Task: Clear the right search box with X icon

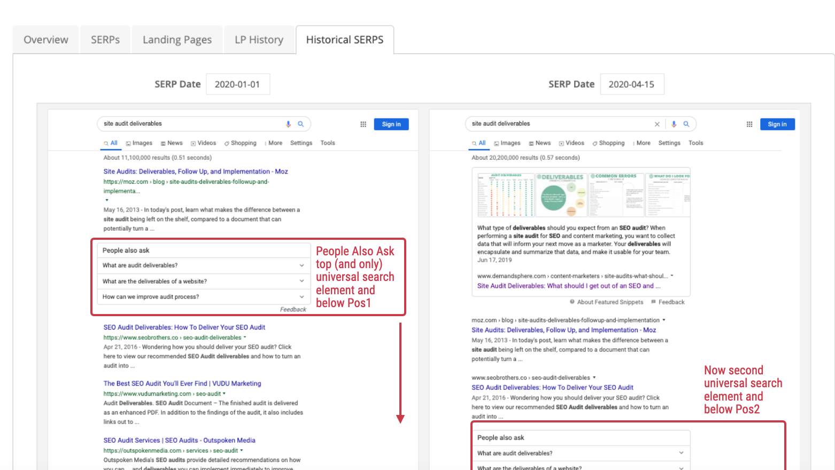Action: tap(657, 124)
